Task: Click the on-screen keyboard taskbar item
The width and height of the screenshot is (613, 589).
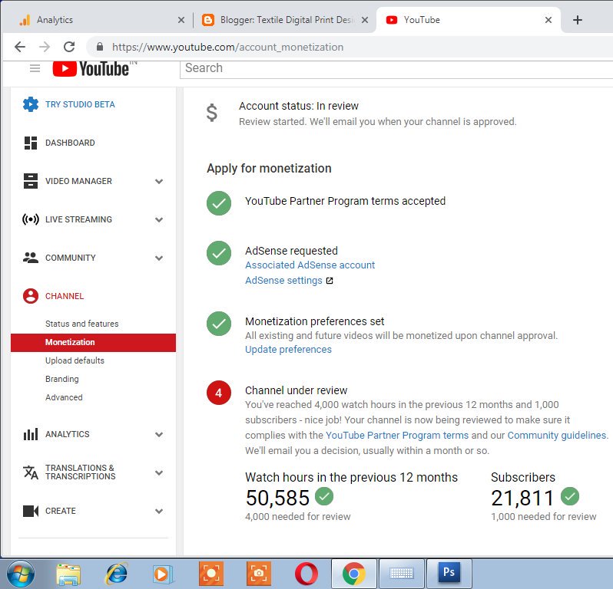Action: pos(402,573)
